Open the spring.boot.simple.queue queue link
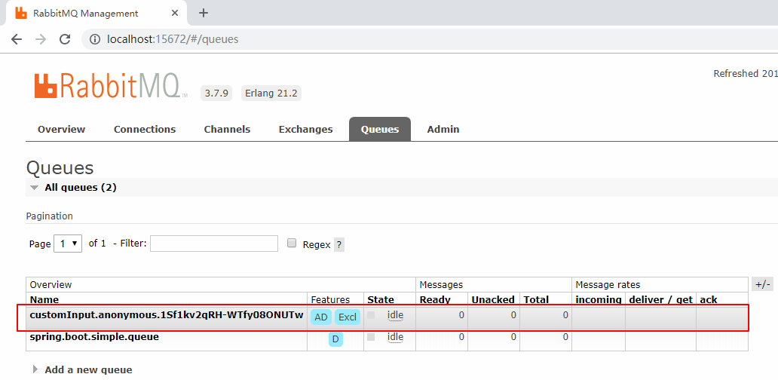Screen dimensions: 778x380 click(x=94, y=337)
